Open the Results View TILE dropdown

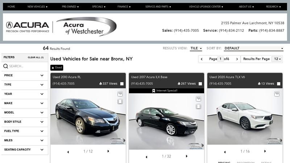(x=196, y=48)
